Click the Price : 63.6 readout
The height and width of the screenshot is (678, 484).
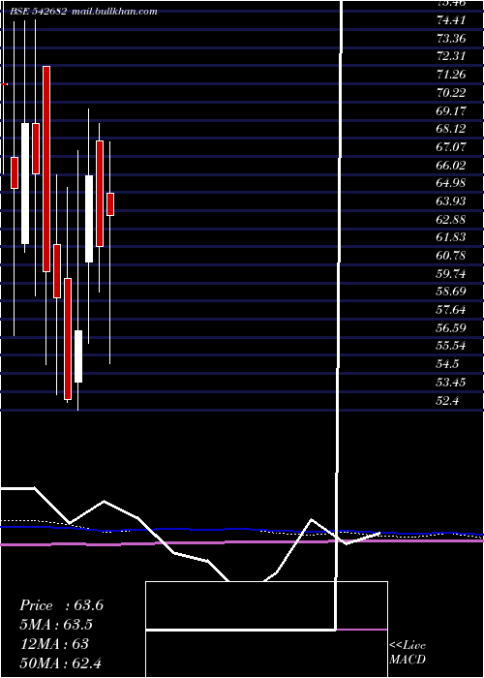[61, 605]
